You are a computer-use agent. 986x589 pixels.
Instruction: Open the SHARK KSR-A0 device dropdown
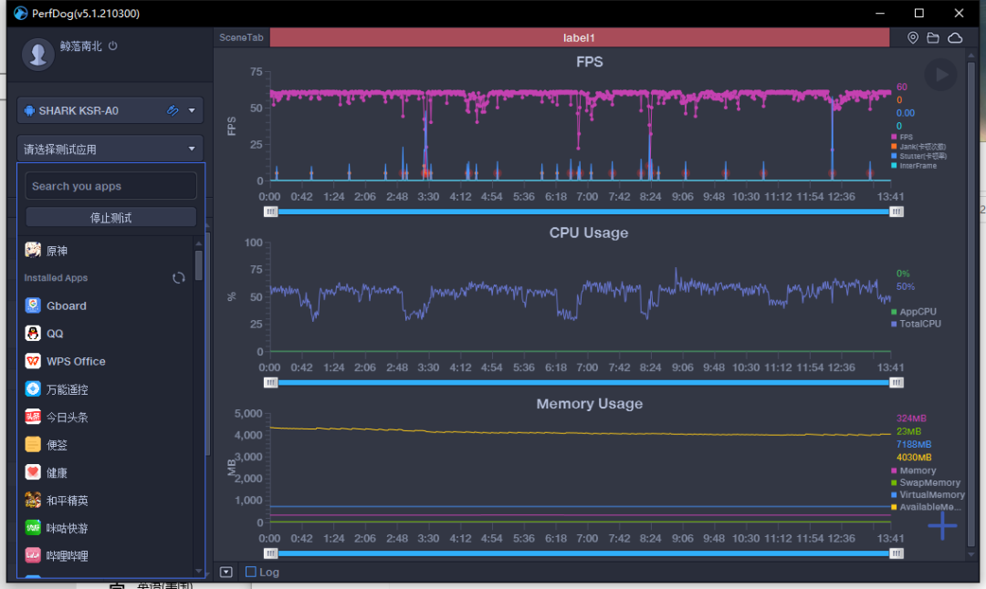[192, 110]
